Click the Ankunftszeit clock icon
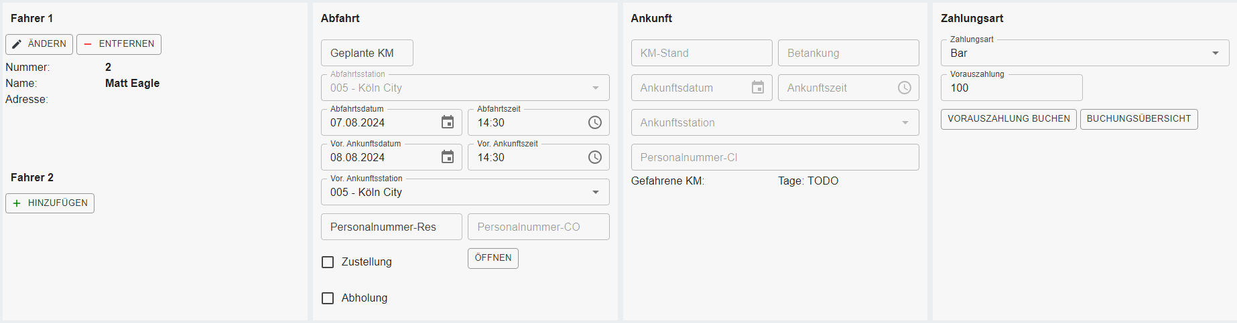1237x323 pixels. 905,88
